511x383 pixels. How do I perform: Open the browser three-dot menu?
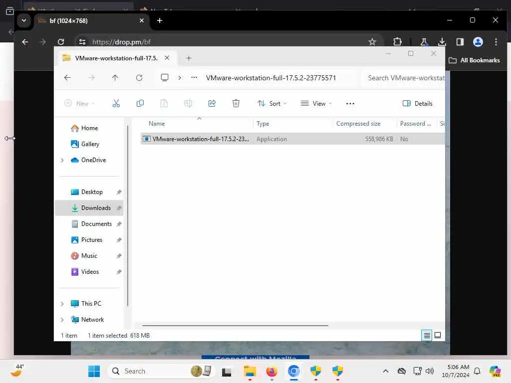coord(496,42)
